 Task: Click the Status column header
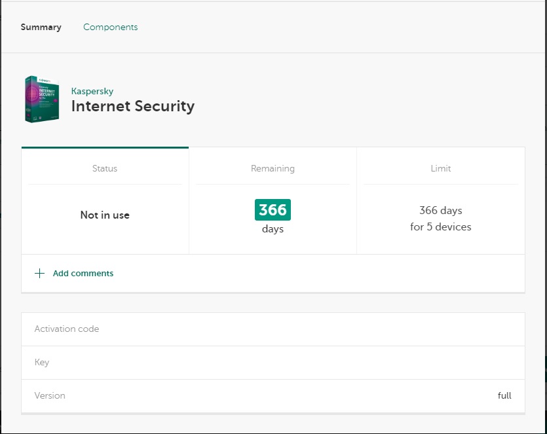pos(105,168)
